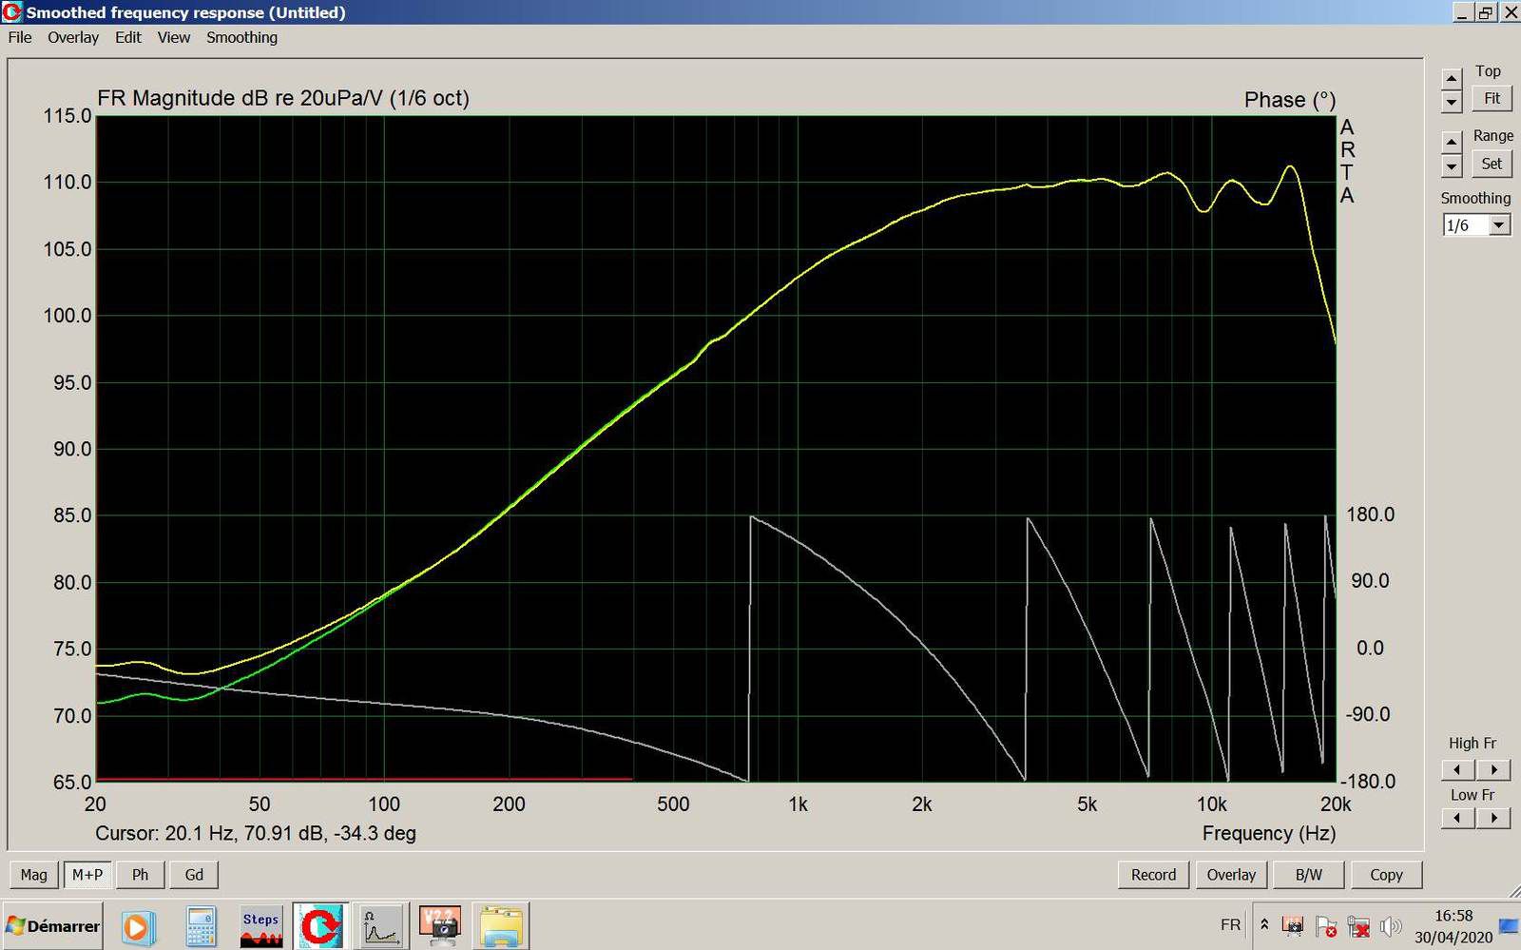This screenshot has width=1521, height=950.
Task: Click the FR language indicator
Action: [x=1230, y=924]
